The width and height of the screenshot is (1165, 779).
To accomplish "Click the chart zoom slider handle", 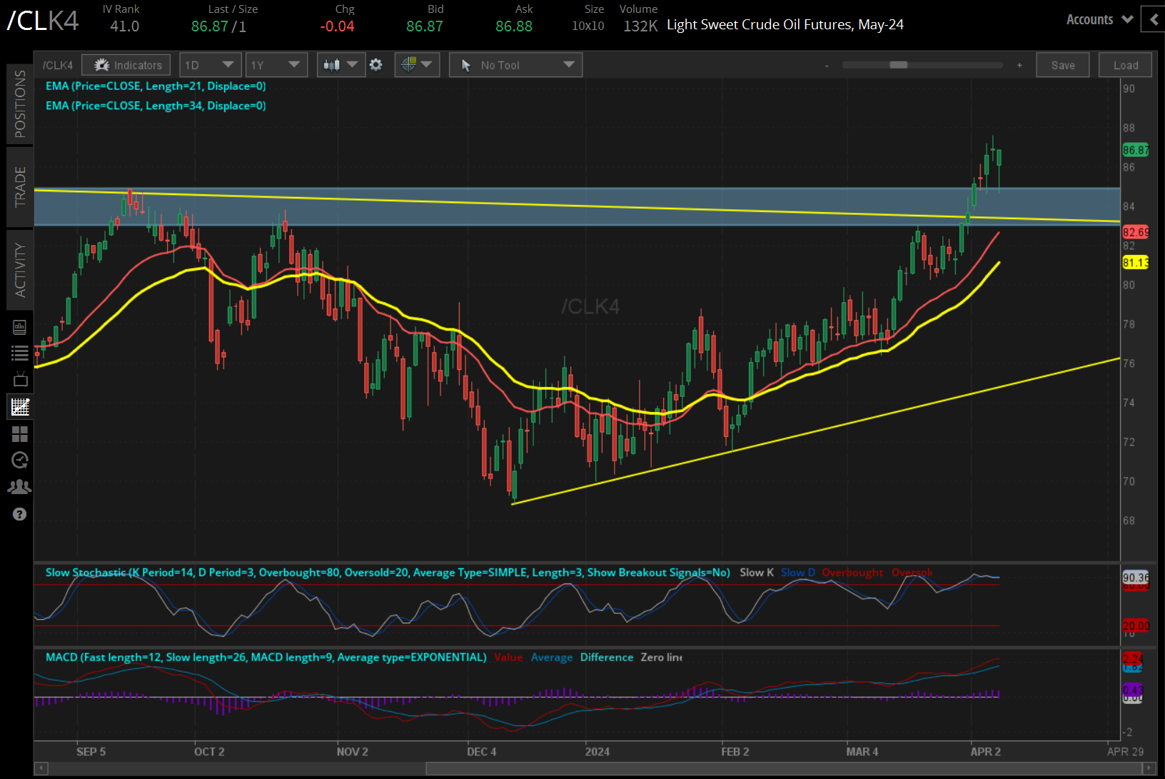I will [x=898, y=65].
